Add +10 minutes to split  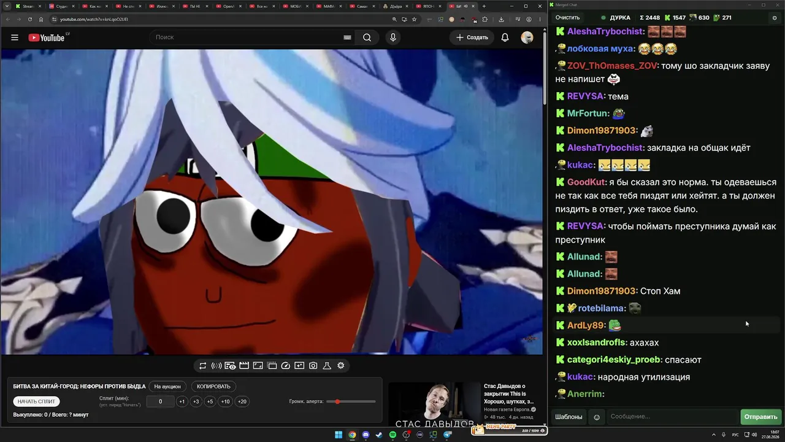coord(226,401)
